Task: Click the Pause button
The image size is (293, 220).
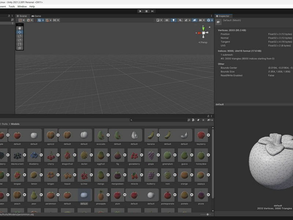Action: [x=146, y=11]
